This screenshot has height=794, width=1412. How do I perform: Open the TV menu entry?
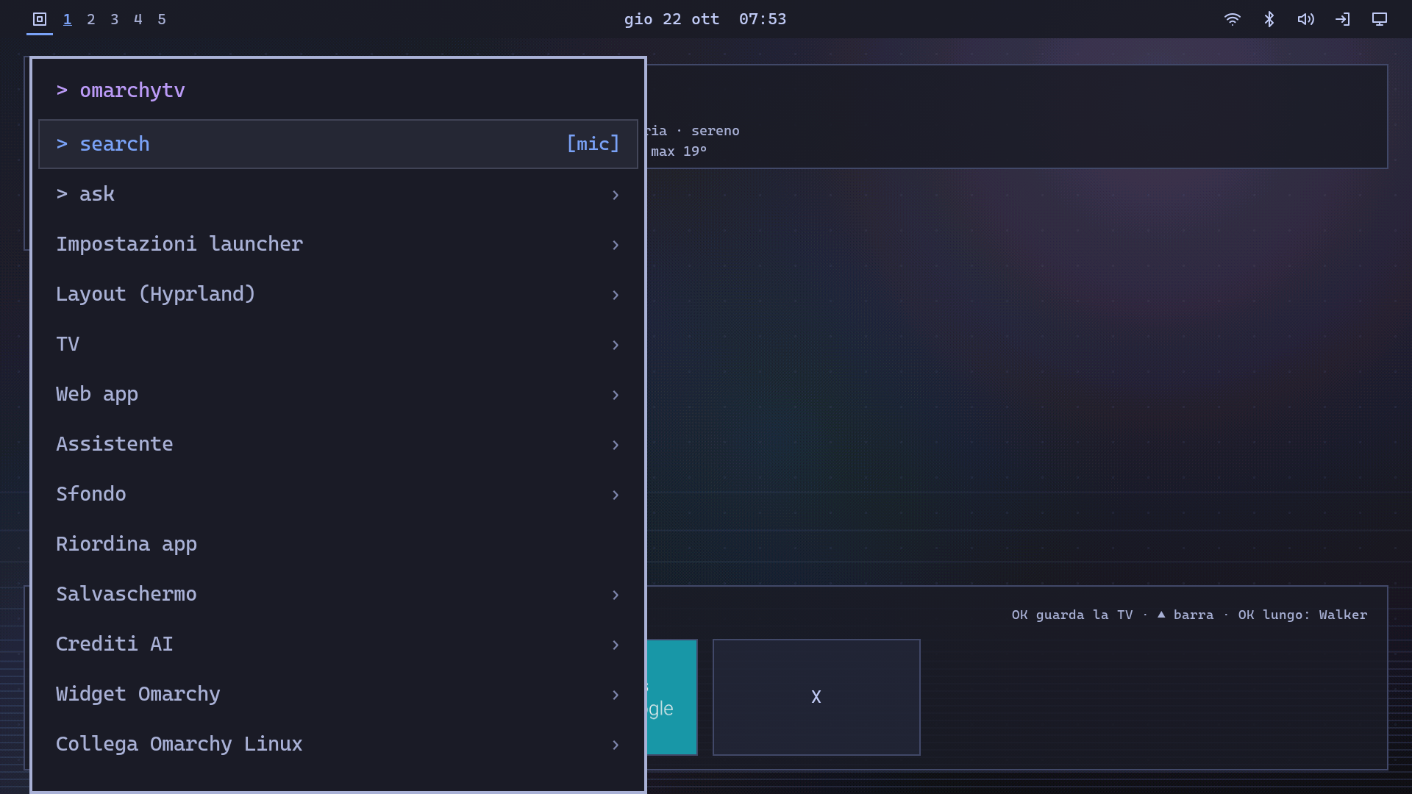click(x=338, y=344)
